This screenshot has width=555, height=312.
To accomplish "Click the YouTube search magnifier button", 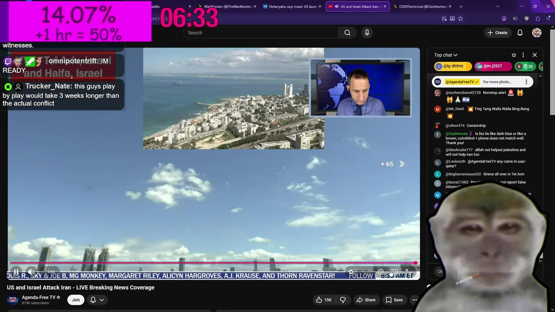I will point(347,32).
